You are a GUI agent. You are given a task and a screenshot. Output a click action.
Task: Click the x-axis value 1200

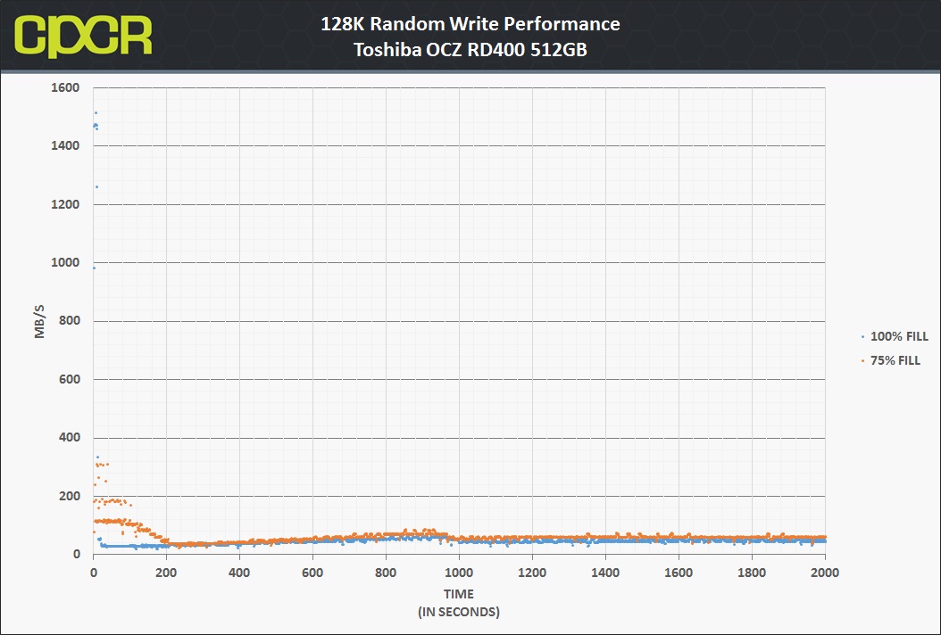532,573
